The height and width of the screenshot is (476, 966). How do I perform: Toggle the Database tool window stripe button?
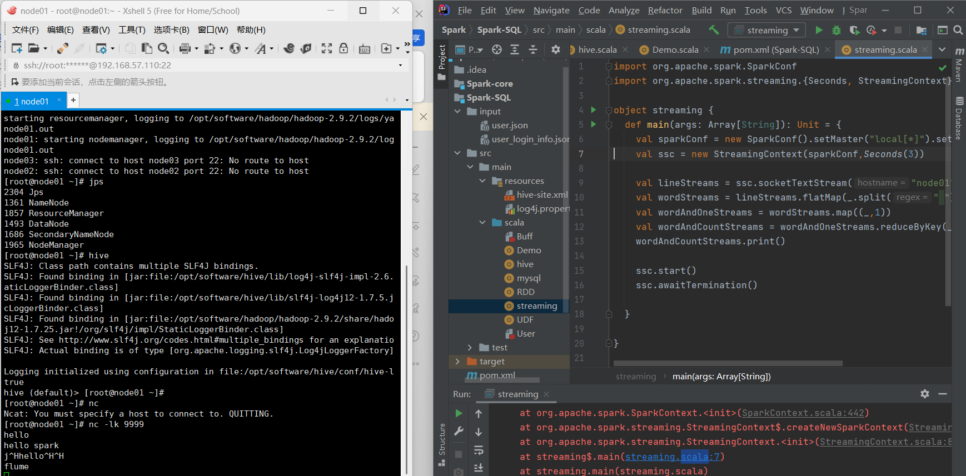[x=959, y=118]
